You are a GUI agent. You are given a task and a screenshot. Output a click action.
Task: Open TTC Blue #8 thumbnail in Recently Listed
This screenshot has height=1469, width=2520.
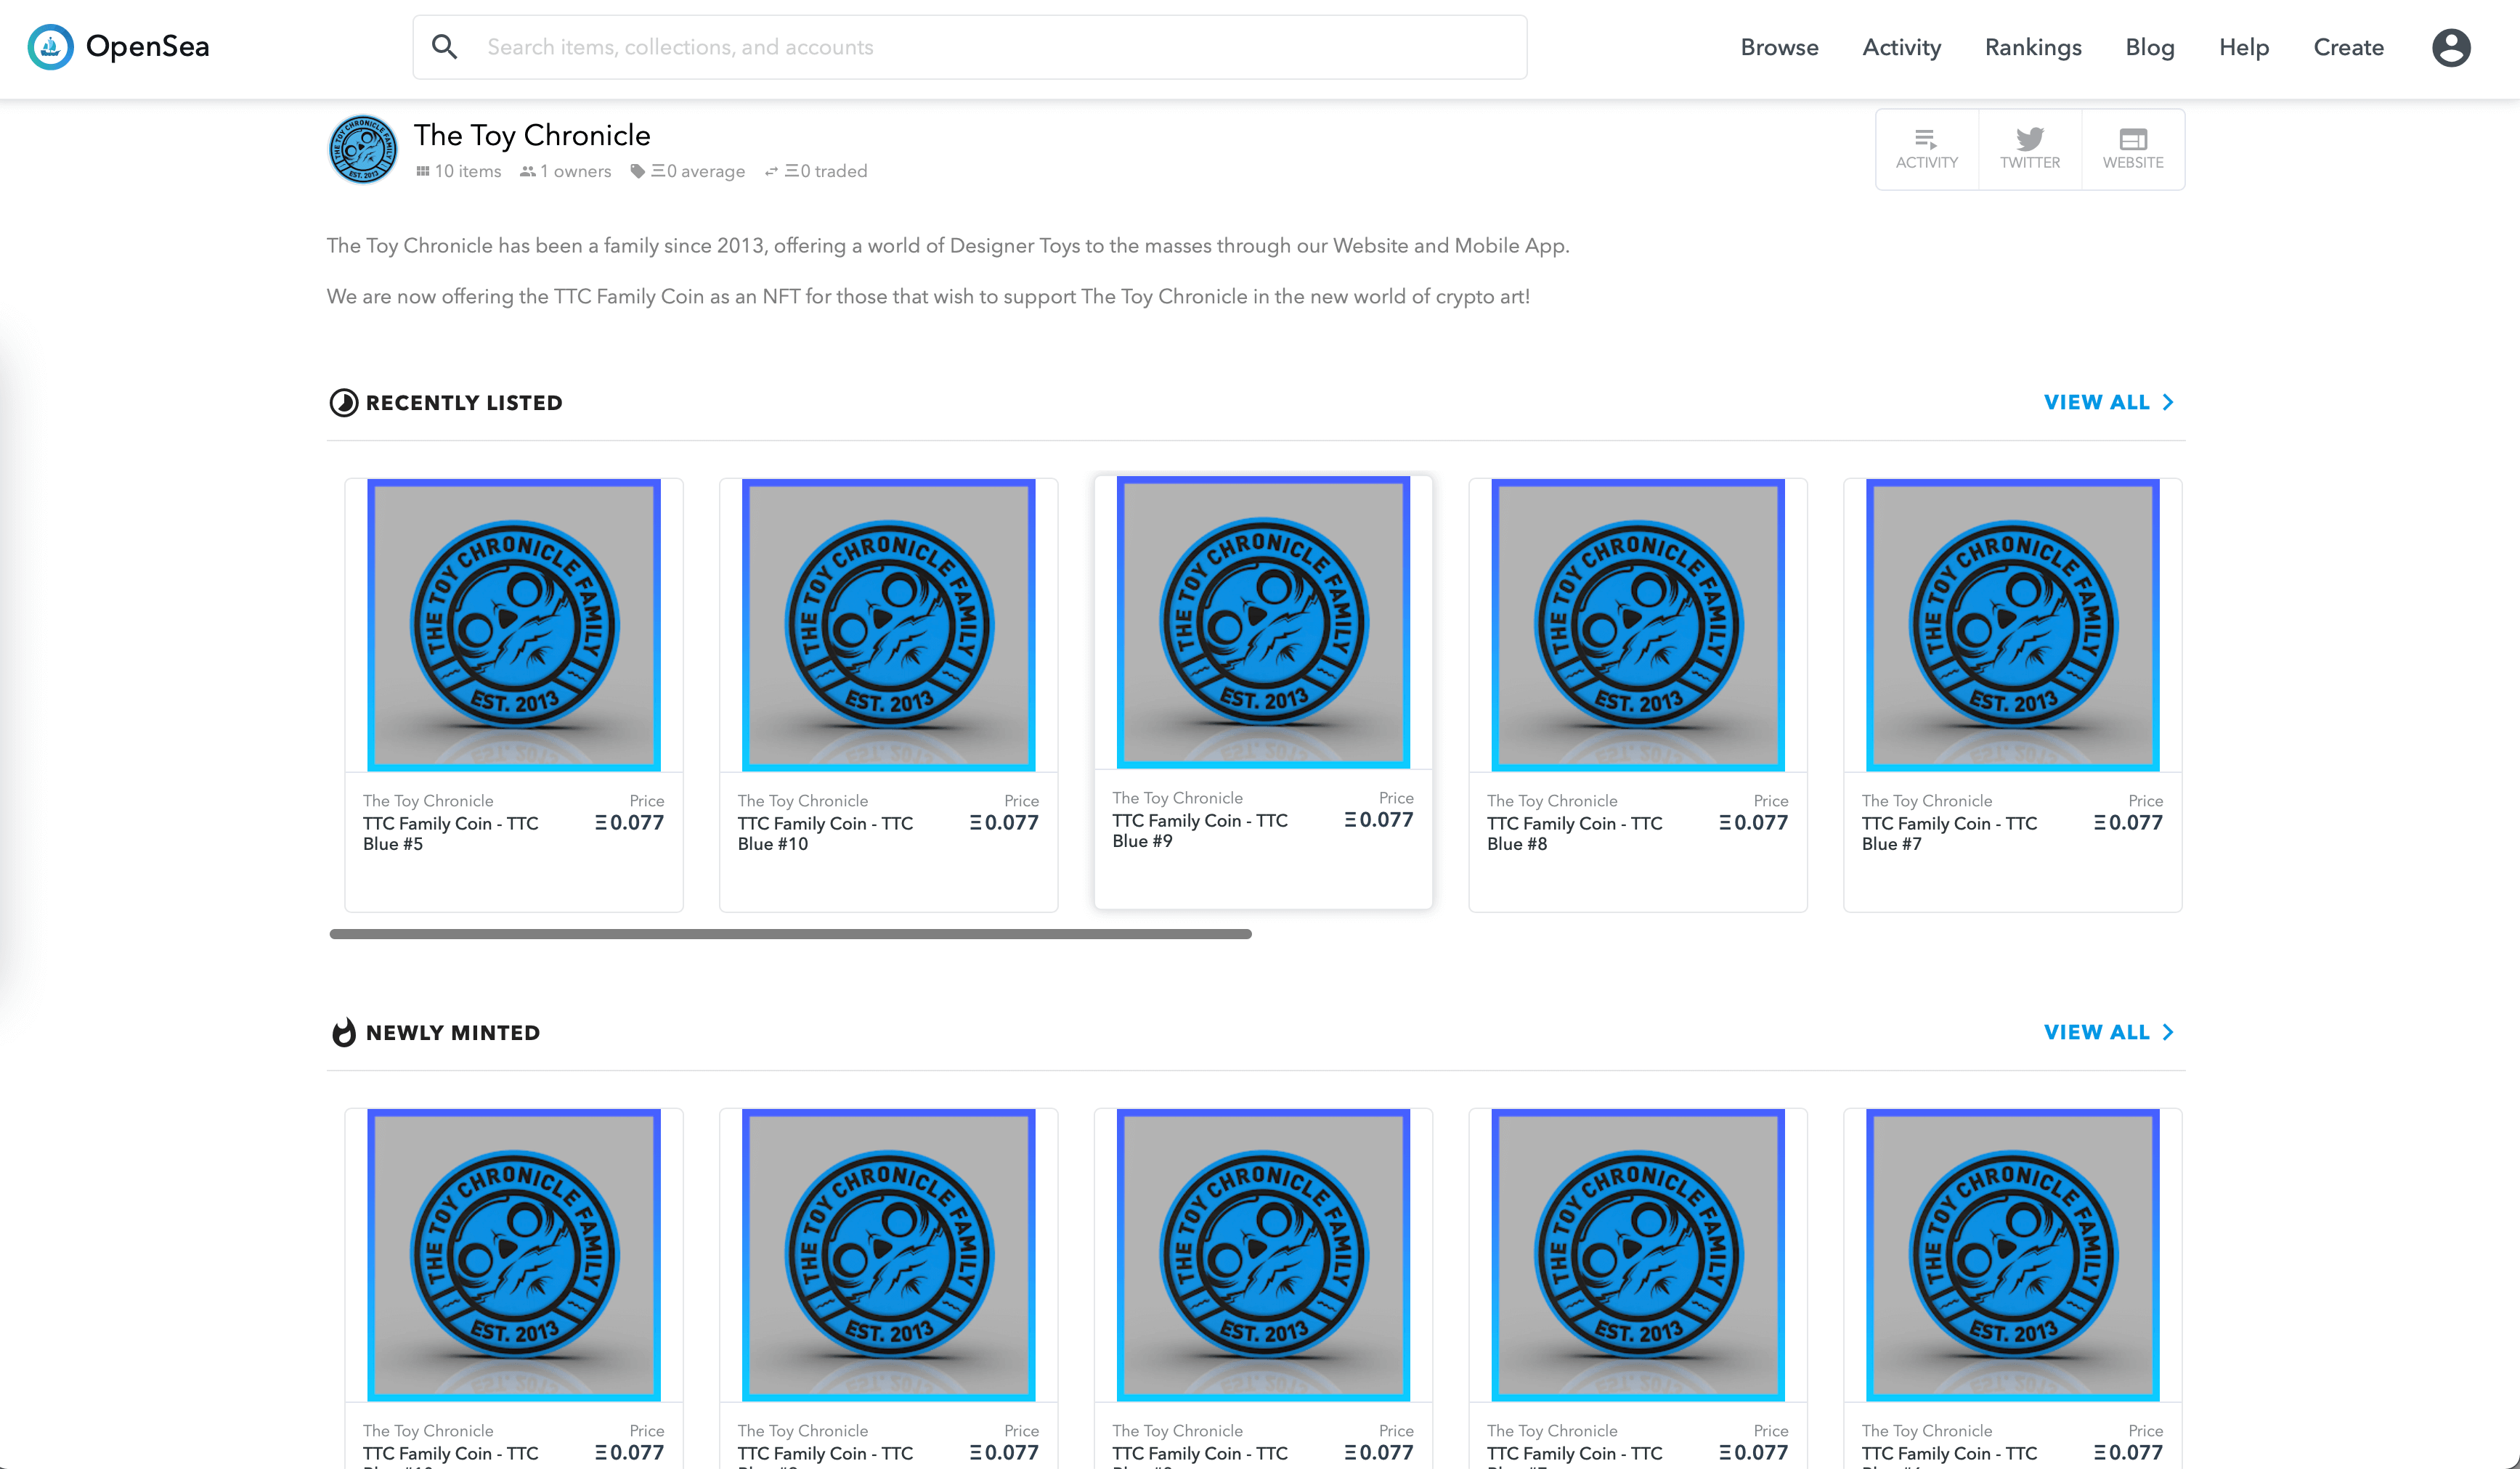coord(1638,625)
